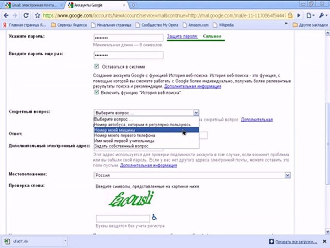Open the ufa07.xls download options arrow

coord(65,241)
